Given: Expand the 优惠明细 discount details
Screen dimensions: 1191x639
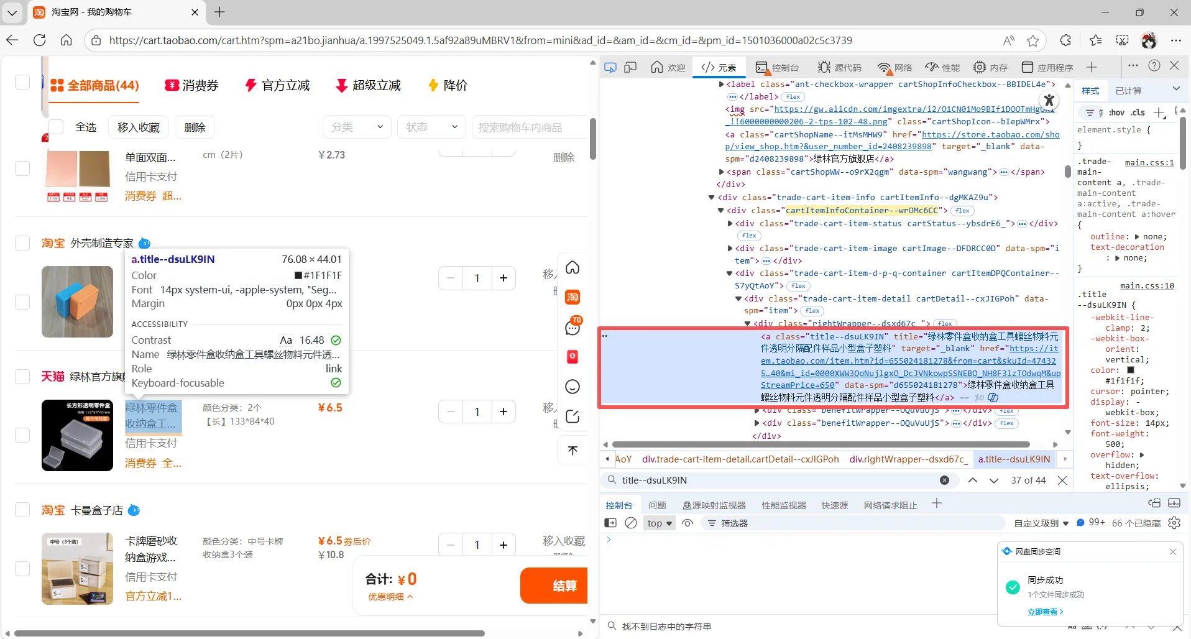Looking at the screenshot, I should pos(390,597).
